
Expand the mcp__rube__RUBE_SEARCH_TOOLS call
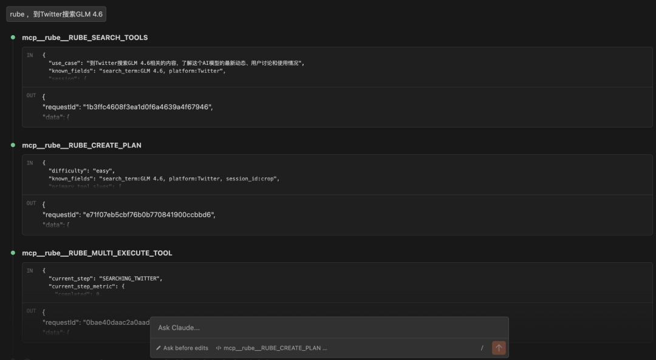click(85, 38)
